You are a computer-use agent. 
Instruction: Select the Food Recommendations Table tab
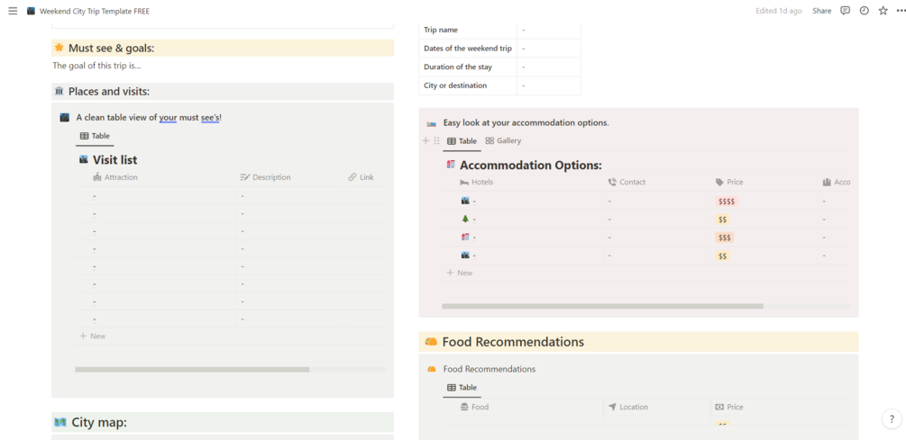click(462, 388)
